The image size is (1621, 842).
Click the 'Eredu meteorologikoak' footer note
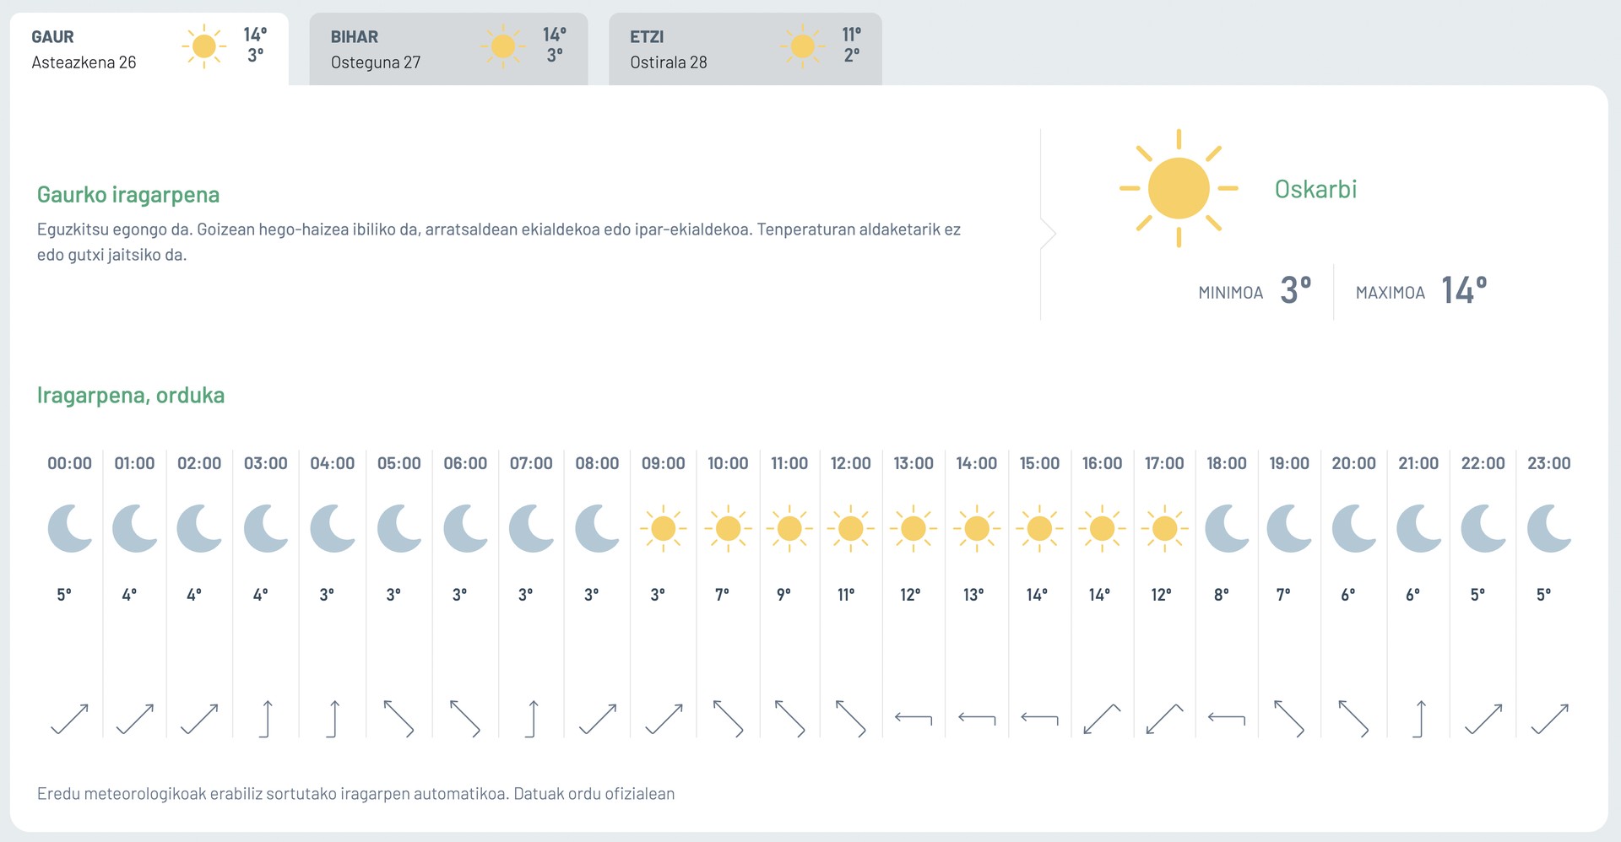(355, 794)
